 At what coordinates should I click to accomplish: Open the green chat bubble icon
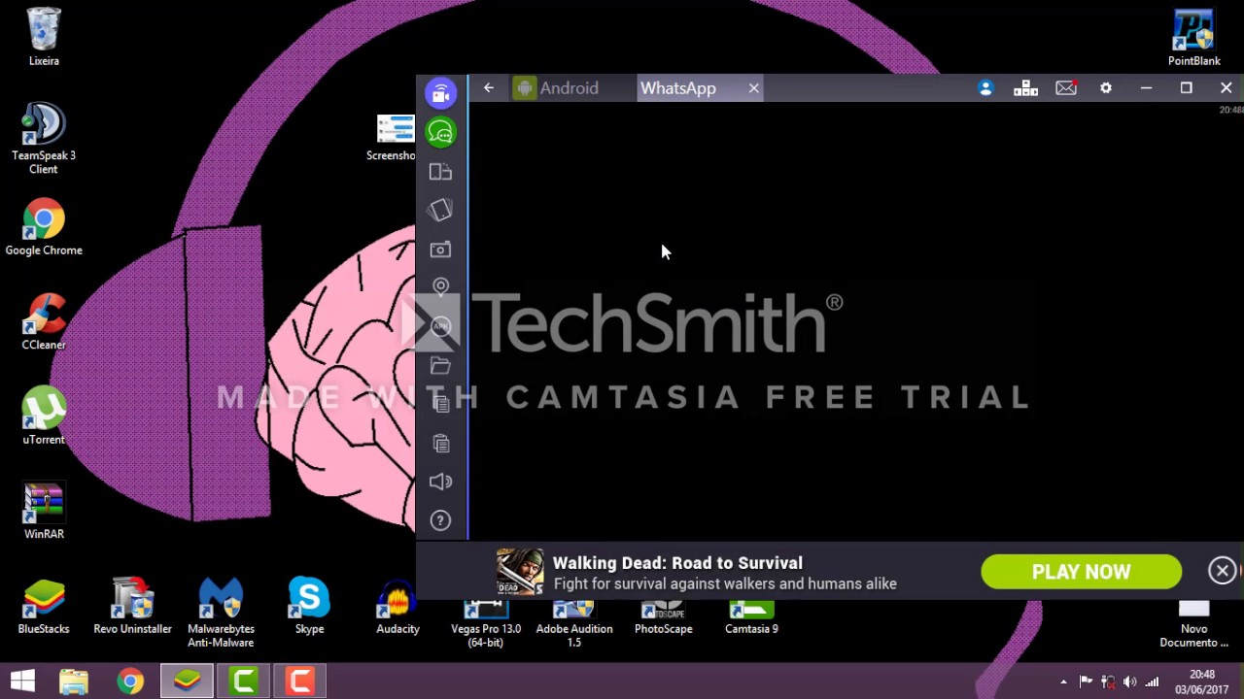[440, 132]
